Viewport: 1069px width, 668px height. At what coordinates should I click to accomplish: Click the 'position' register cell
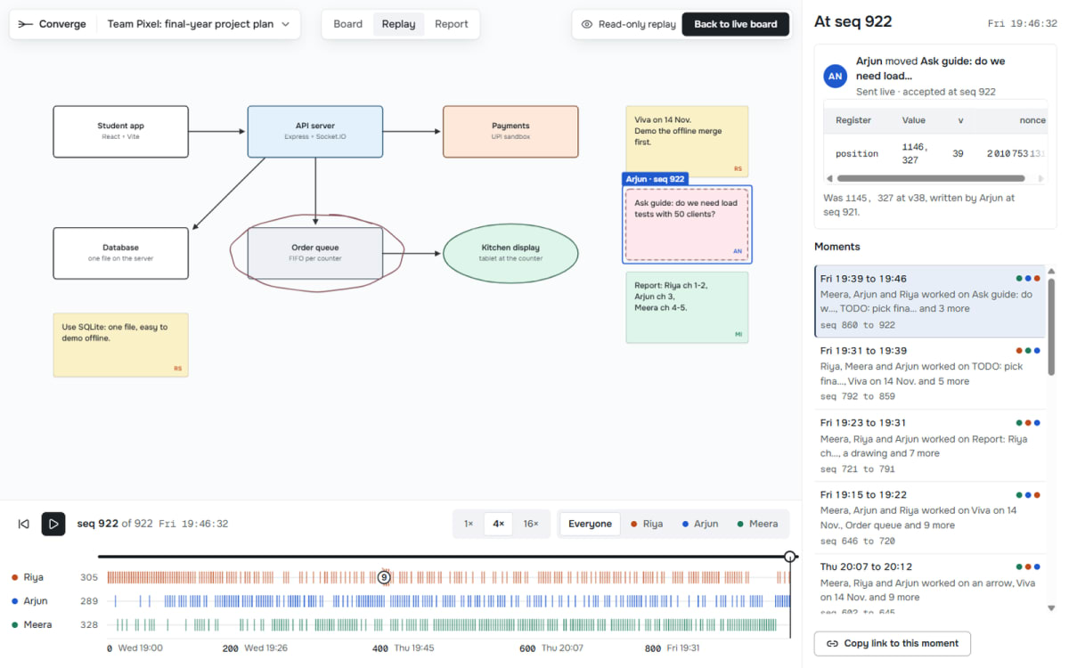coord(857,154)
